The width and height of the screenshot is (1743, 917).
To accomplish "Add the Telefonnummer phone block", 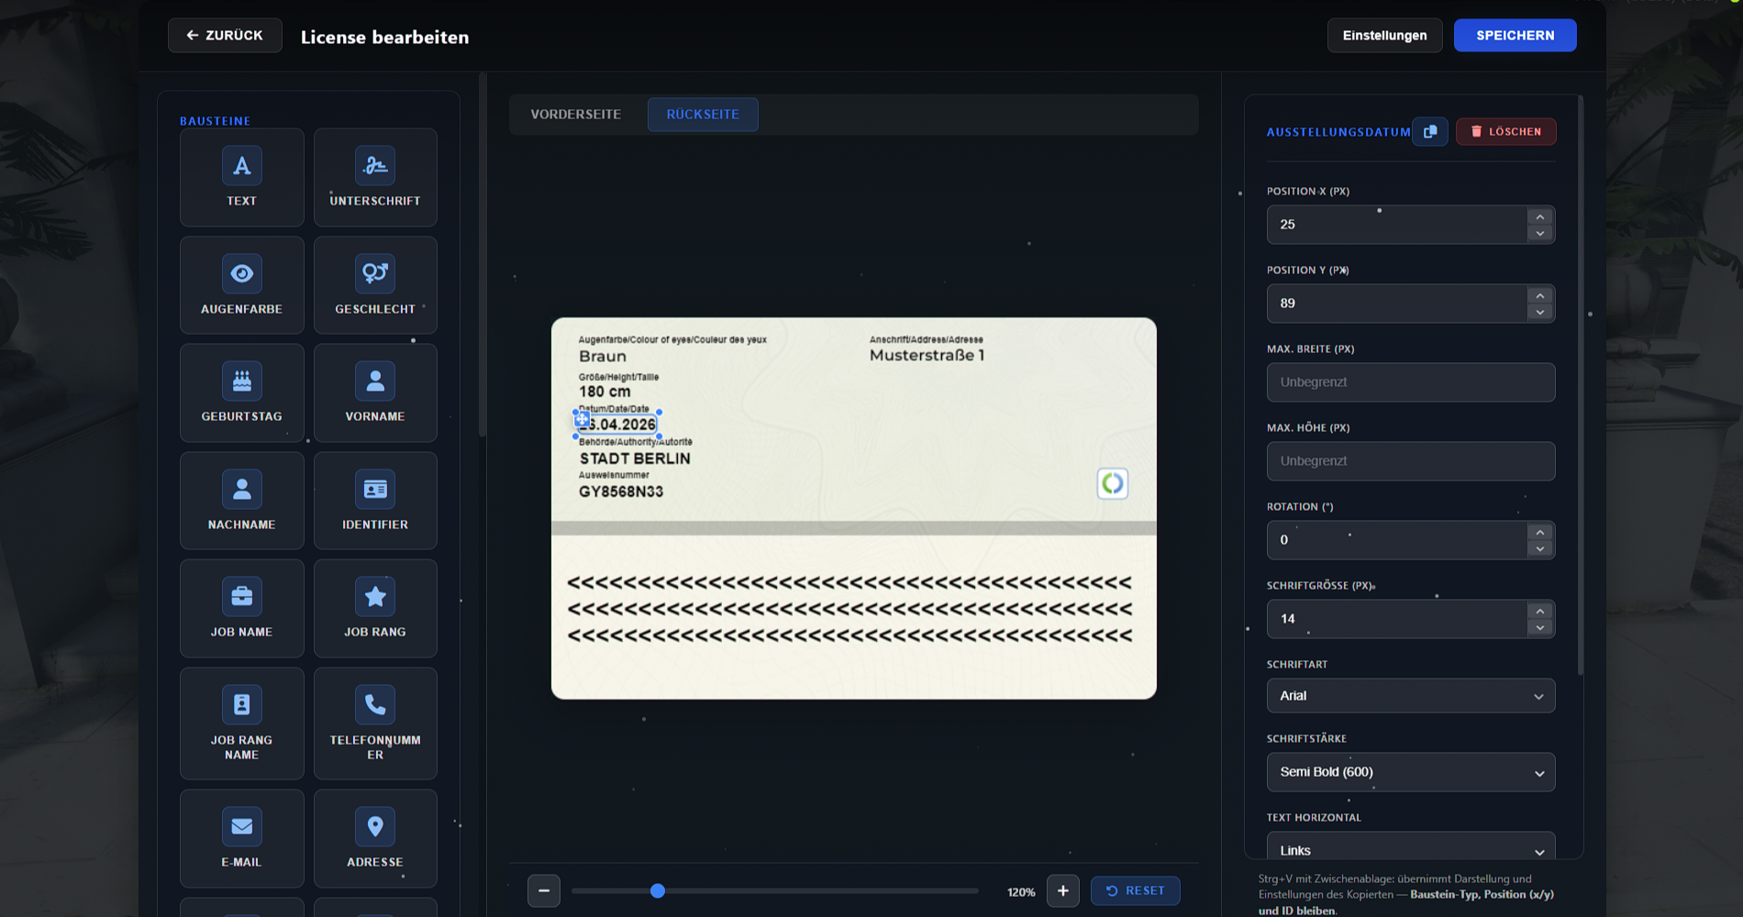I will [x=375, y=724].
